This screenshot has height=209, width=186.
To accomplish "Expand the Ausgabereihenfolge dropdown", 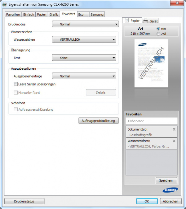I will 84,76.
